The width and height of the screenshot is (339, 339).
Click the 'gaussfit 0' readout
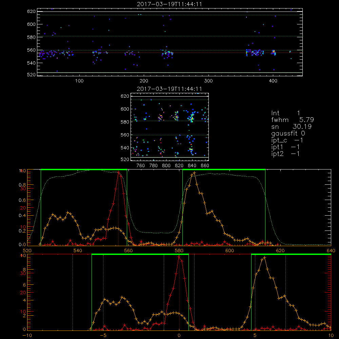click(x=288, y=134)
